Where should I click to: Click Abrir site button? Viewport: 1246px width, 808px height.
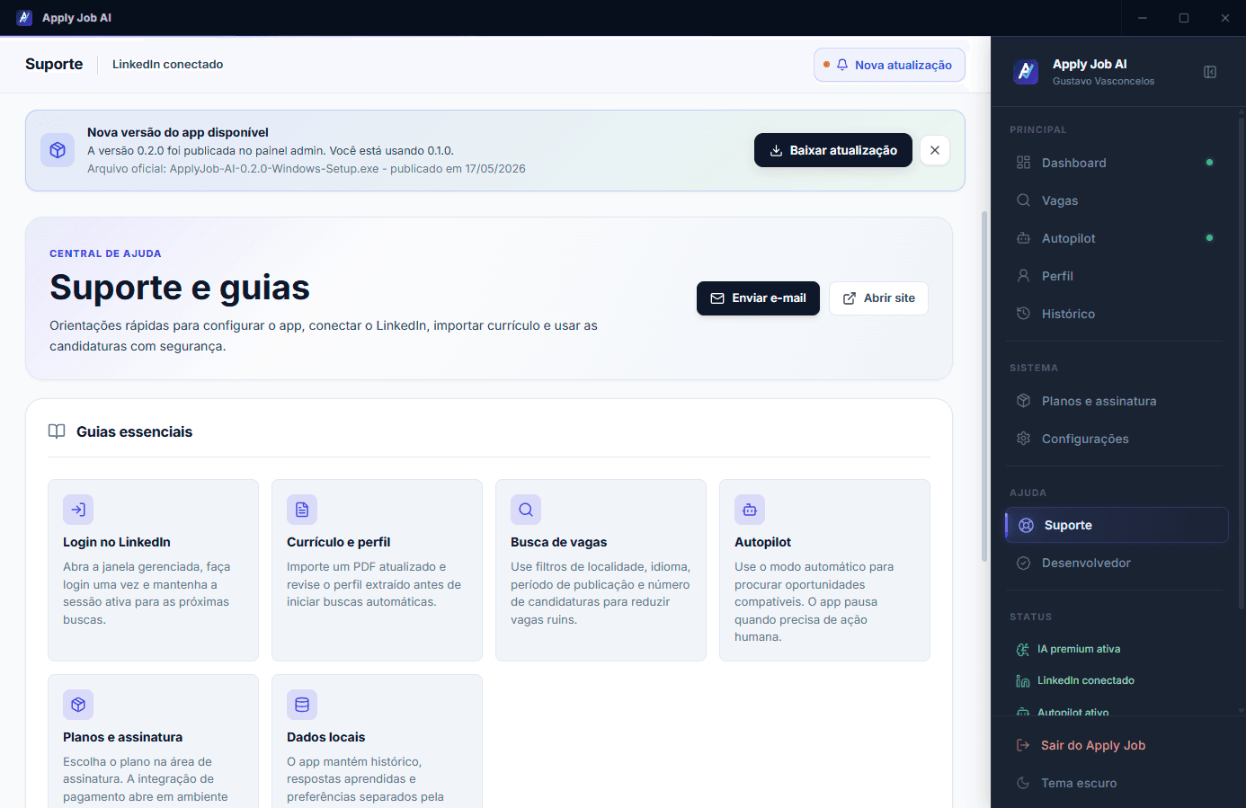878,298
